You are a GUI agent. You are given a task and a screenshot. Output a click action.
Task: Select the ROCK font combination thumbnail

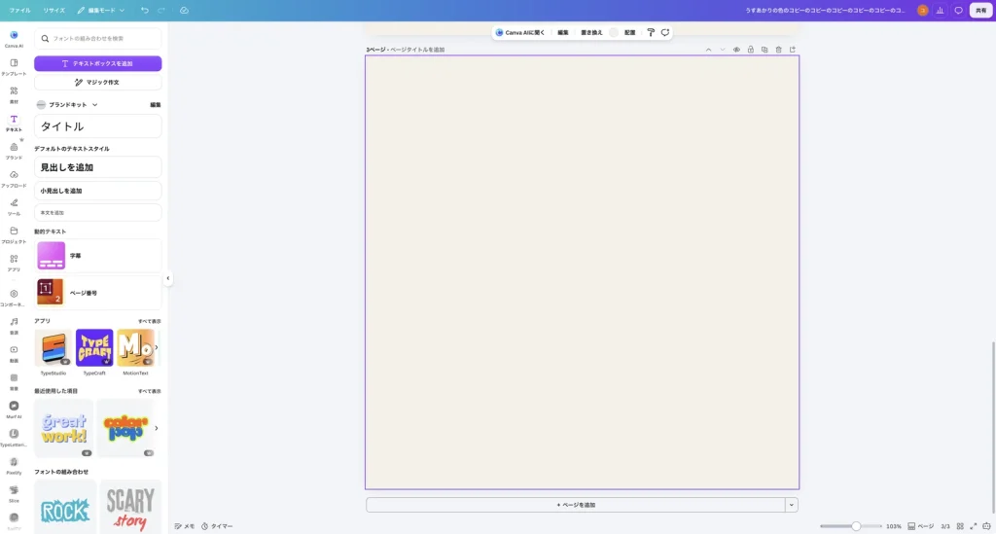coord(65,507)
